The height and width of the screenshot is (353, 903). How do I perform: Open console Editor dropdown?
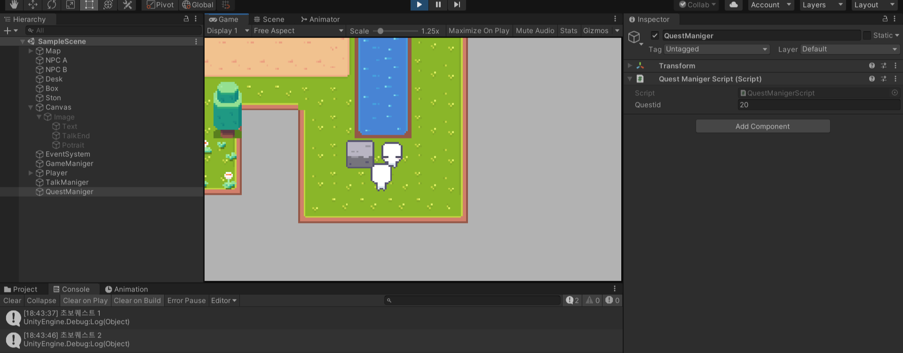click(224, 300)
